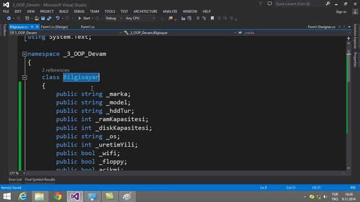
Task: Open the TEST menu
Action: point(124,11)
